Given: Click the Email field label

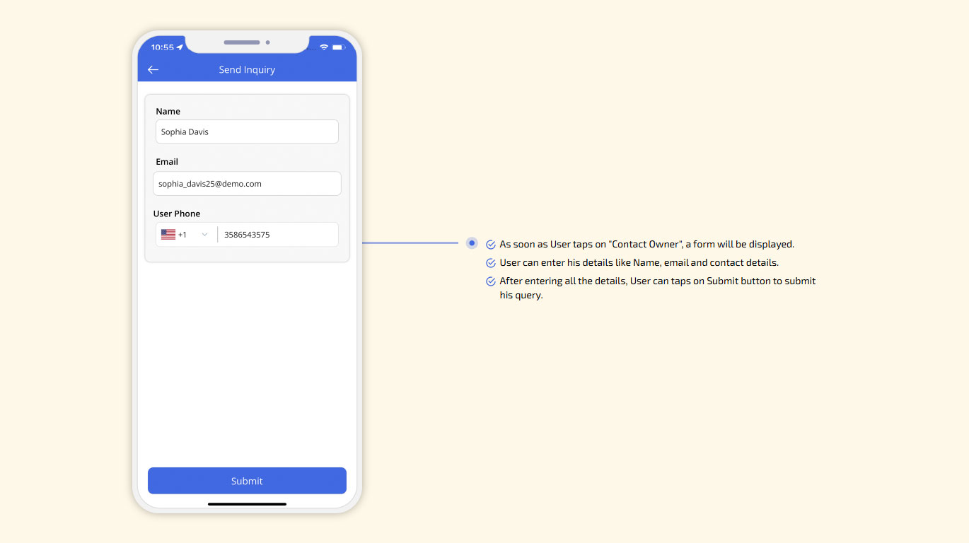Looking at the screenshot, I should [167, 162].
